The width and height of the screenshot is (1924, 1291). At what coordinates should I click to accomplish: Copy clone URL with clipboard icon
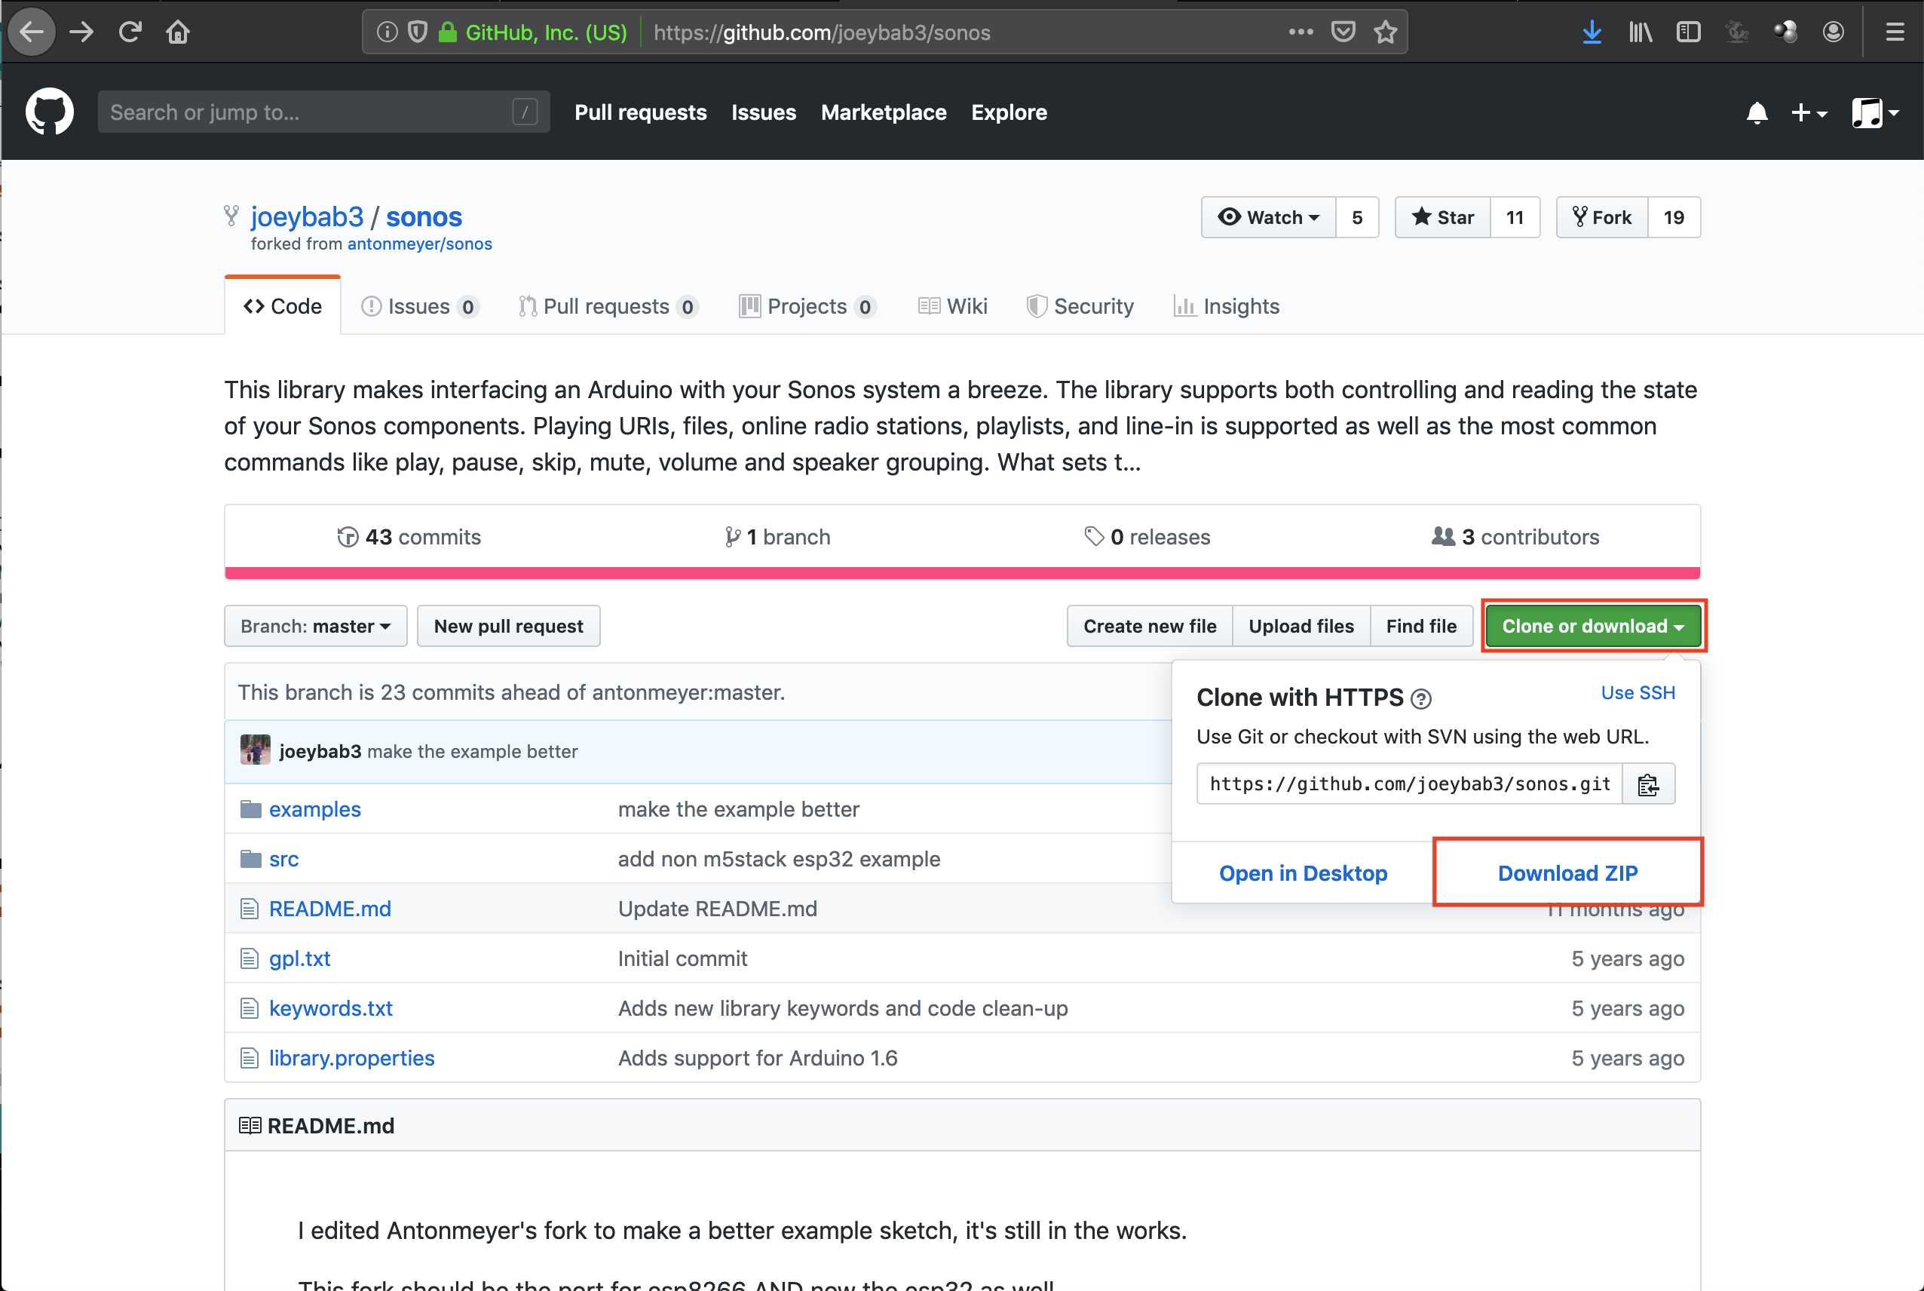tap(1647, 785)
